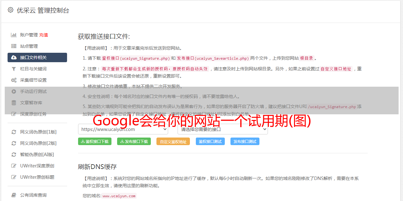Screen dimensions: 403x201
Task: Click the orange 自定义鉴权地址 button
Action: [x=173, y=141]
